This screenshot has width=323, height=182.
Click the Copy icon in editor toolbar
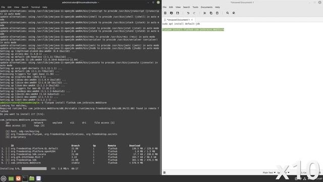point(211,13)
